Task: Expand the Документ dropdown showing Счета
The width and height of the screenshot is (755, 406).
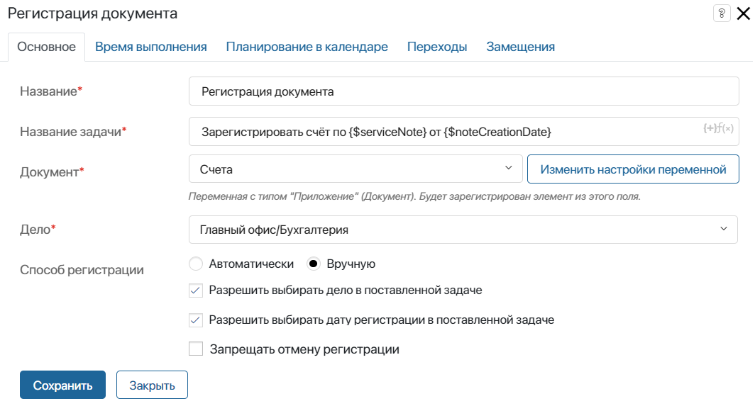Action: (x=356, y=169)
